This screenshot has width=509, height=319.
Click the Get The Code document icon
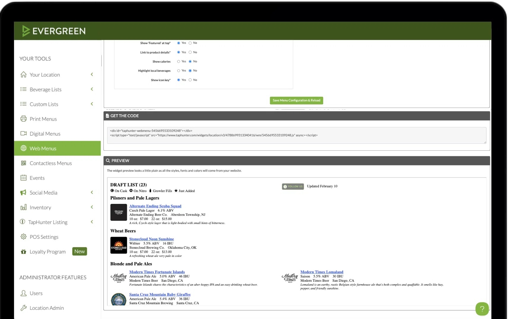107,116
